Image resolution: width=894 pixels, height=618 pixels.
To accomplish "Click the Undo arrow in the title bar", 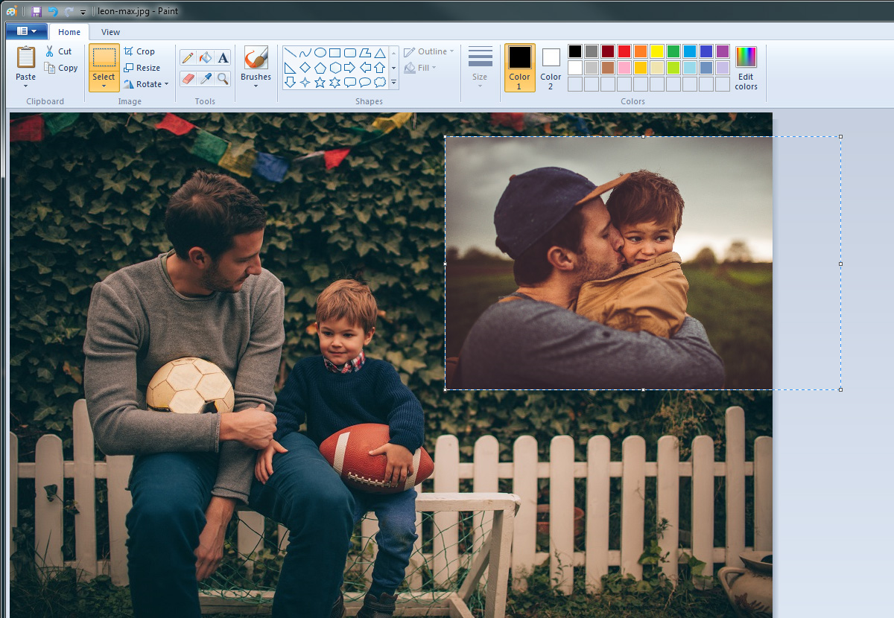I will (53, 11).
